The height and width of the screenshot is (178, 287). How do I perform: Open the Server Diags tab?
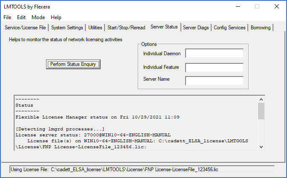click(196, 28)
